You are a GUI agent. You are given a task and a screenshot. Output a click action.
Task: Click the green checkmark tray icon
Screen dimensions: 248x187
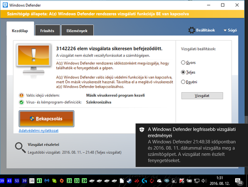pos(54,181)
